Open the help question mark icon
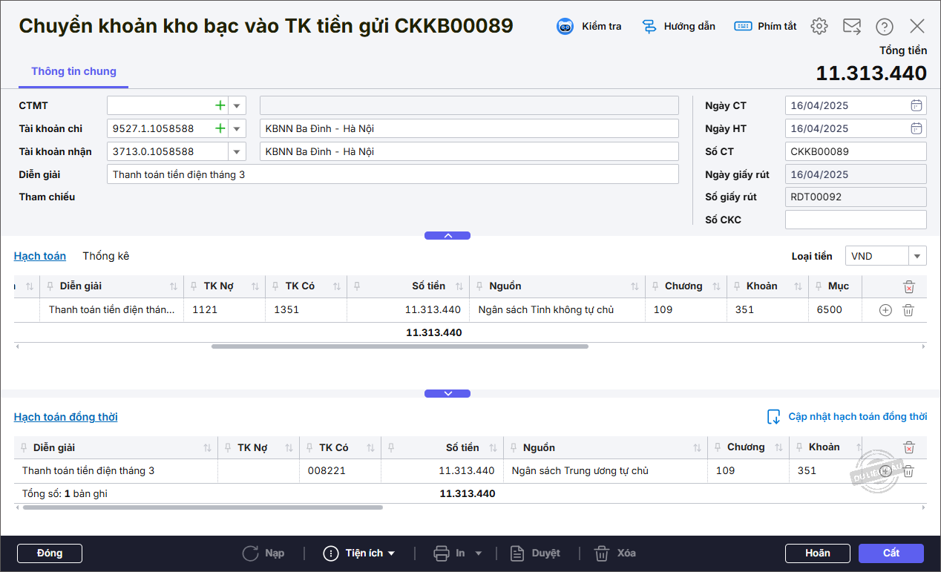The image size is (941, 572). (884, 27)
